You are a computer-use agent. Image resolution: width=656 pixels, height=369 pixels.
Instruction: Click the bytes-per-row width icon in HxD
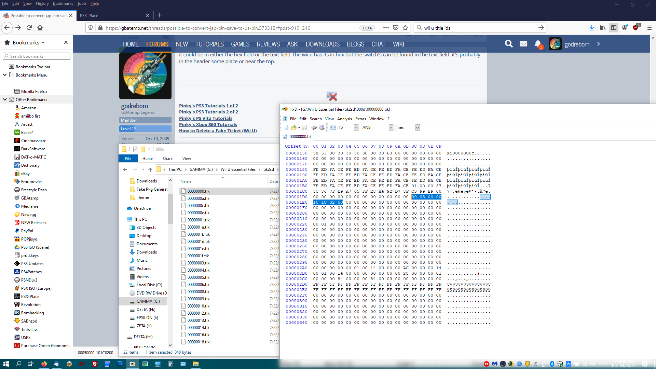coord(333,127)
